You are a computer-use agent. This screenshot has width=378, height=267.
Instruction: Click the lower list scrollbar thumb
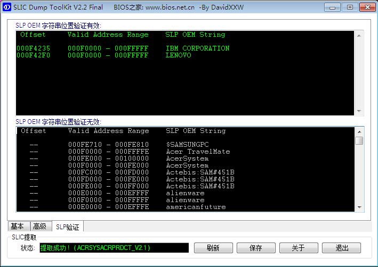point(359,140)
